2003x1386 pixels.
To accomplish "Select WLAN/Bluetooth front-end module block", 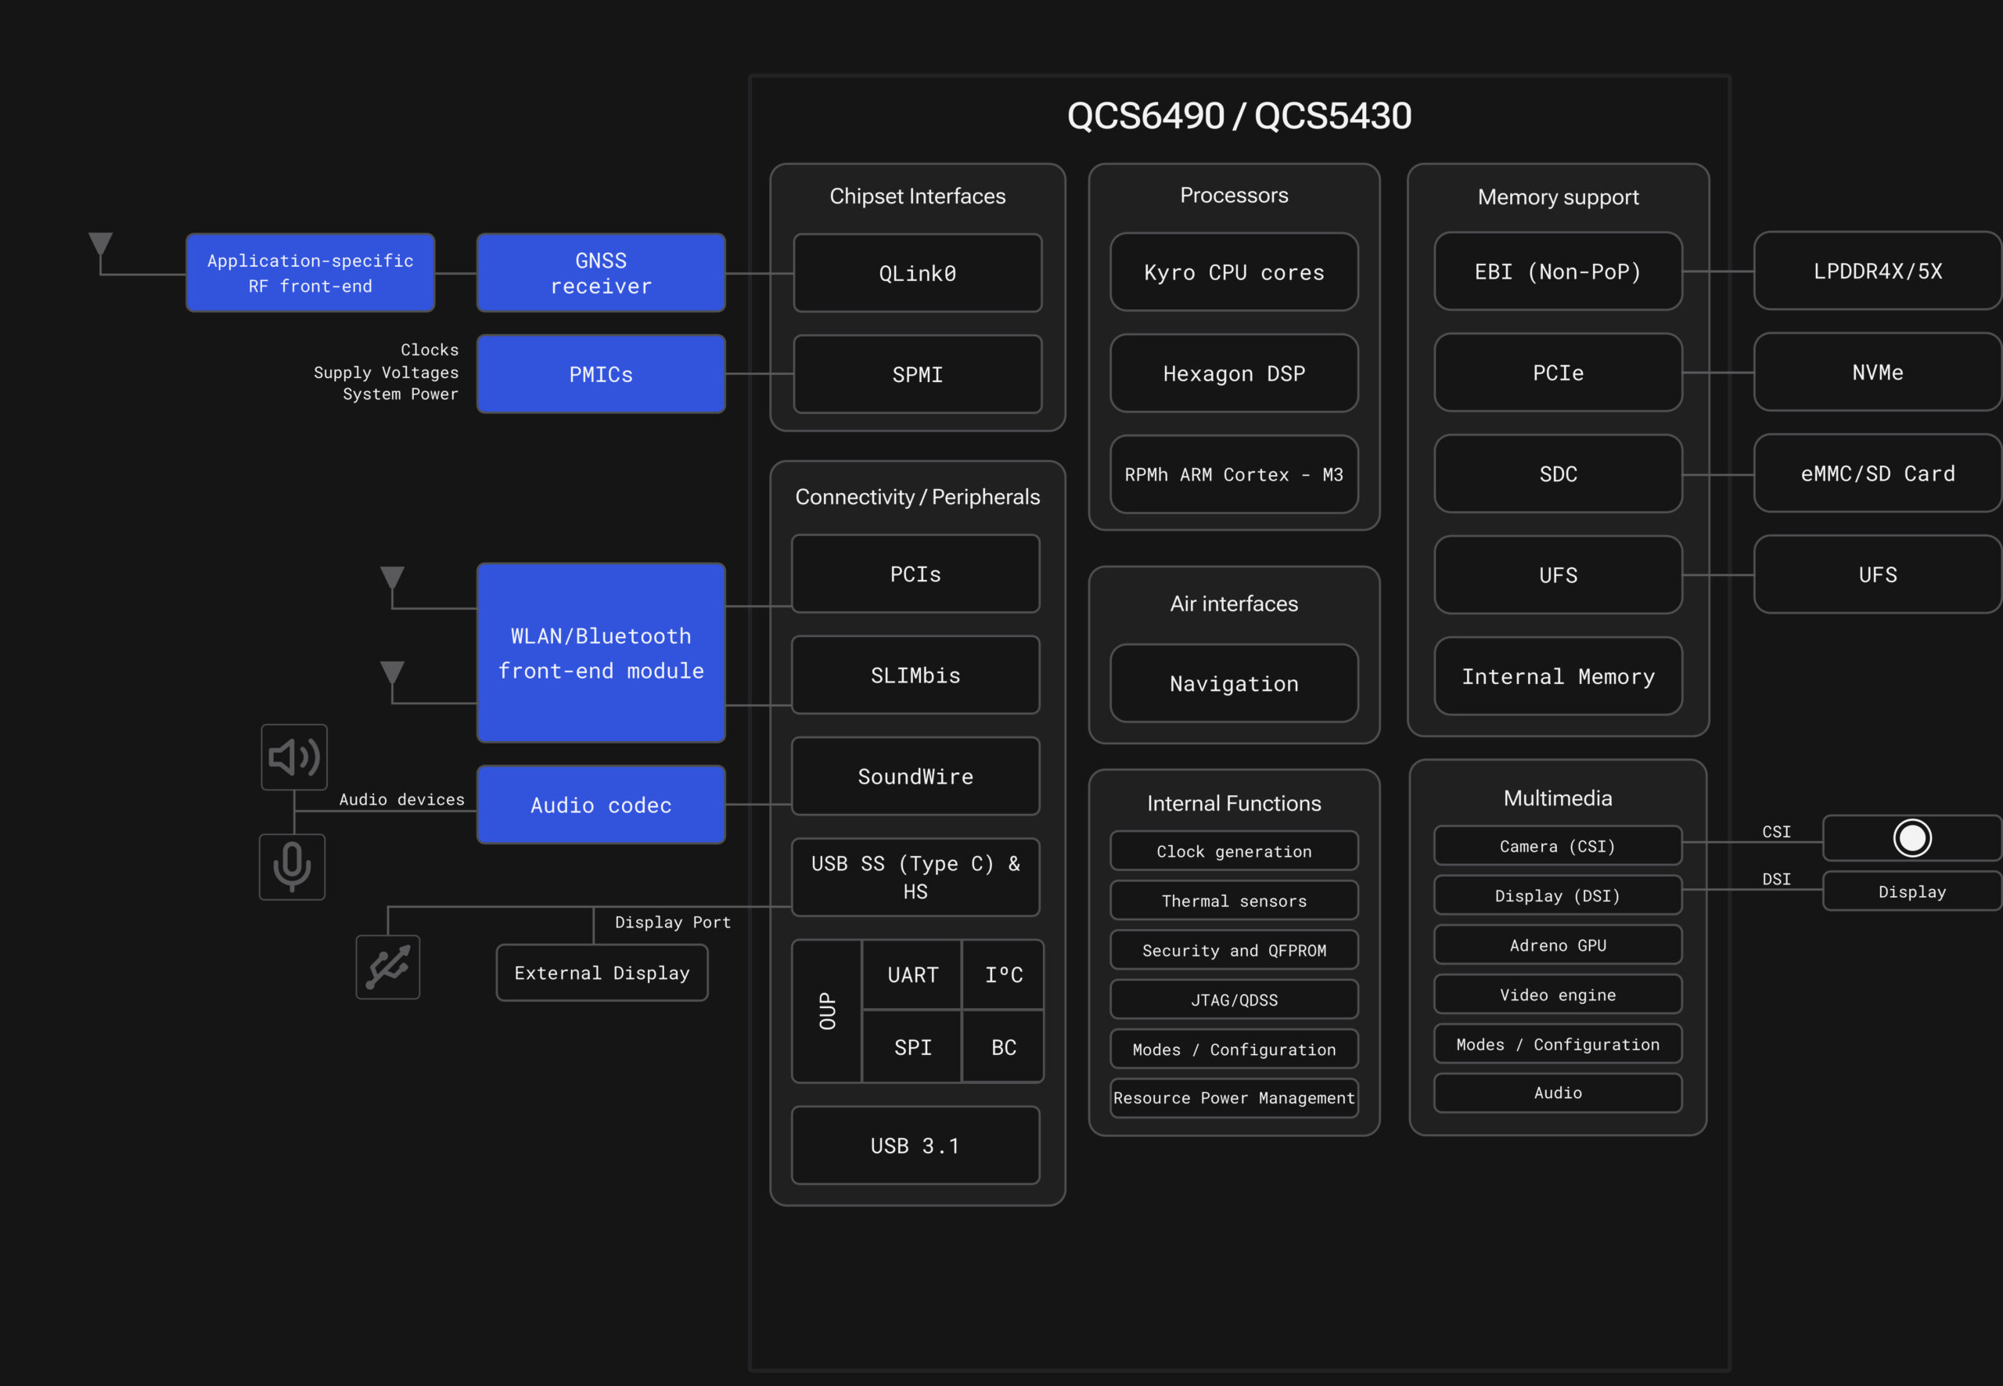I will pos(601,653).
